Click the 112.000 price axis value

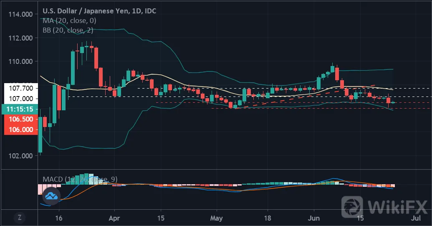point(20,38)
